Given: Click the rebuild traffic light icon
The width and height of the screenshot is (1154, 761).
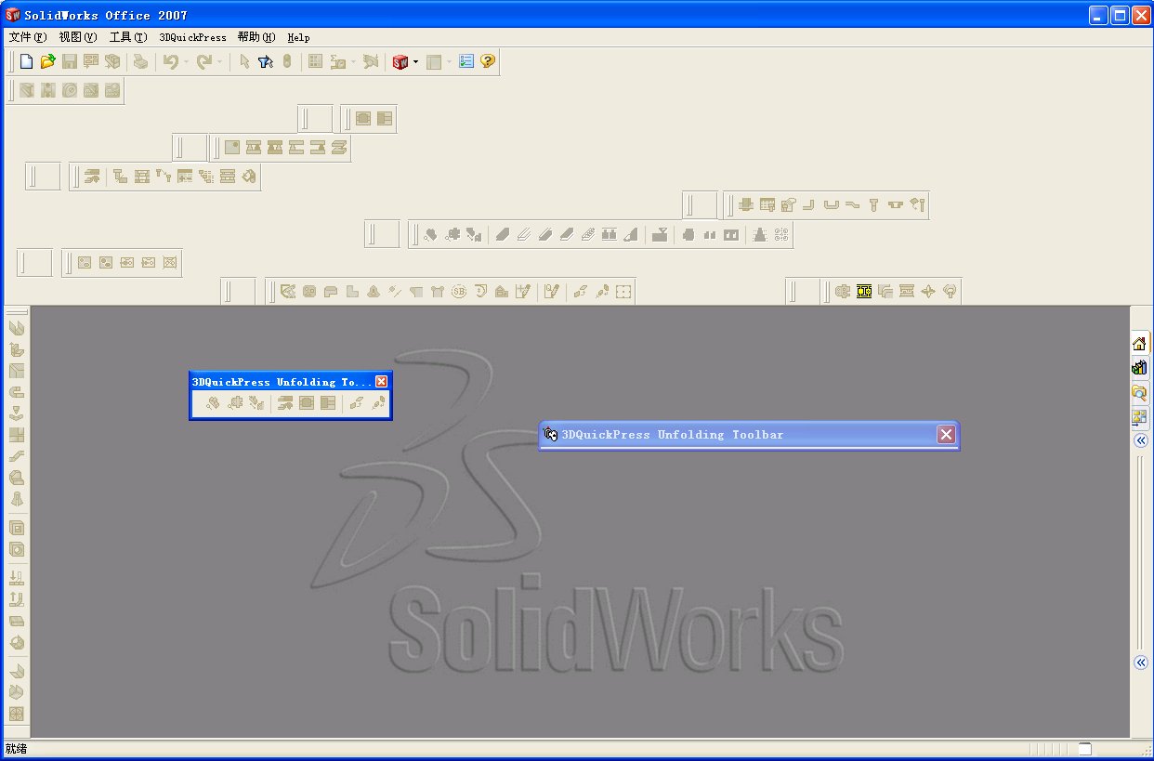Looking at the screenshot, I should [287, 62].
